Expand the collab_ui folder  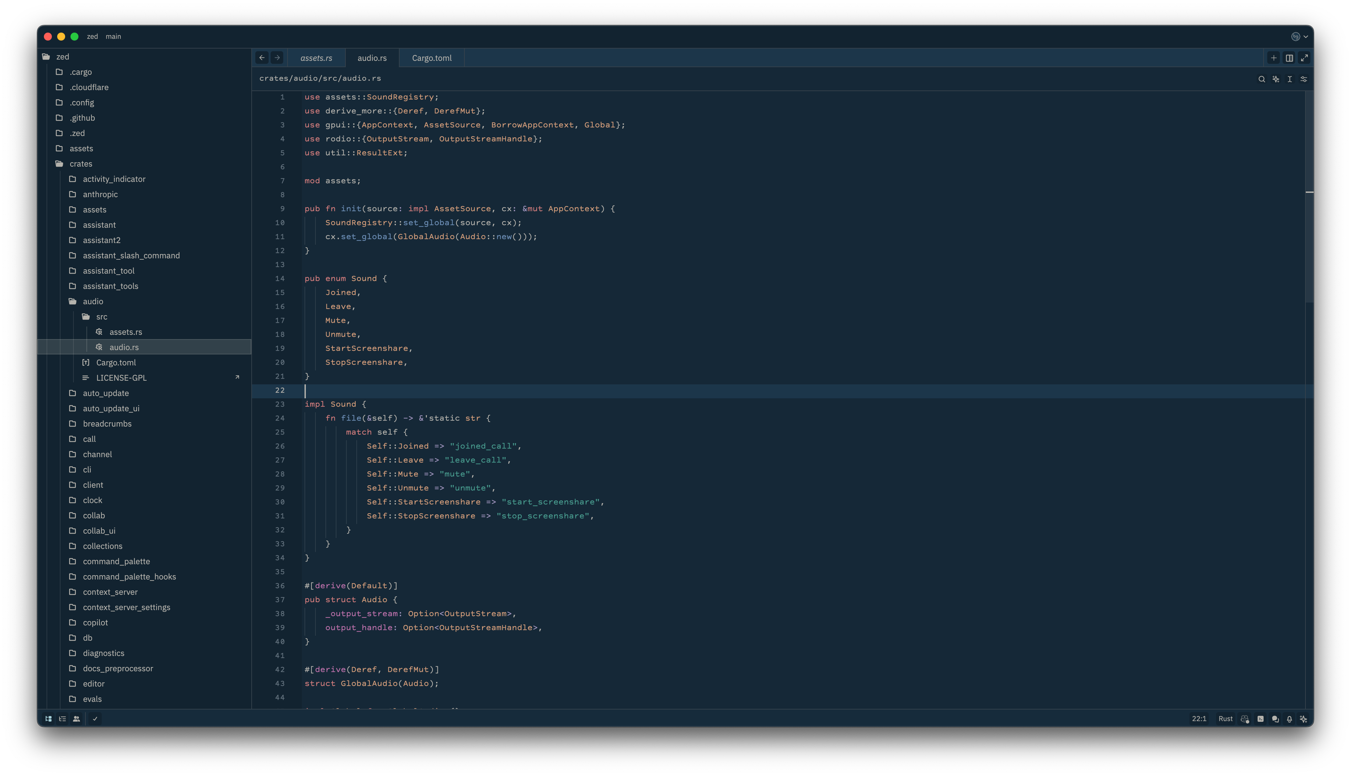pyautogui.click(x=144, y=531)
